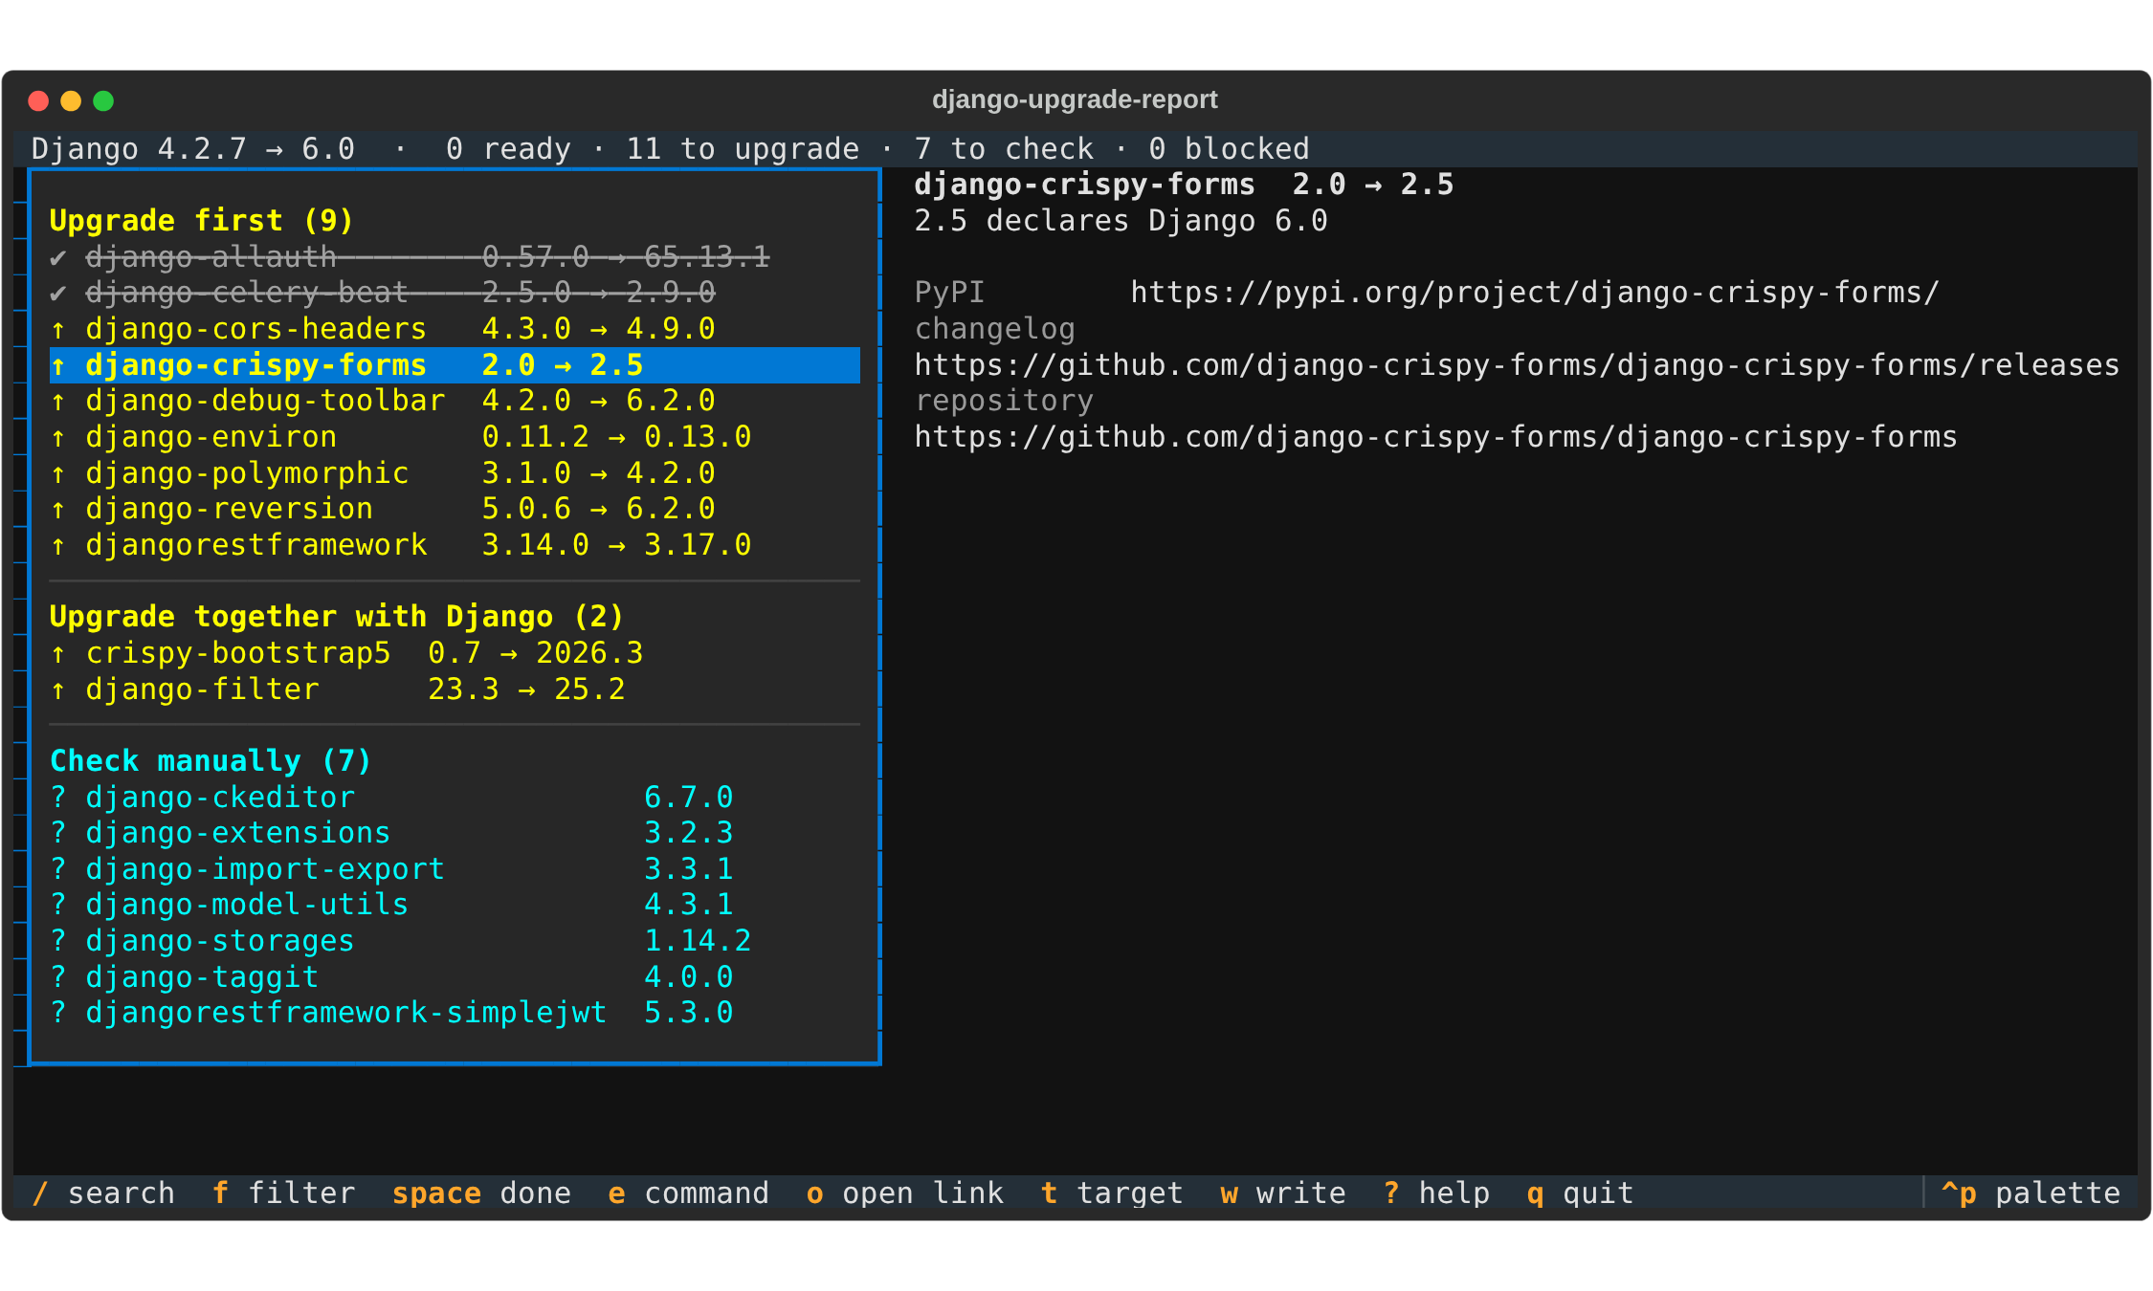Click the command footer action
Image resolution: width=2153 pixels, height=1291 pixels.
(x=689, y=1193)
